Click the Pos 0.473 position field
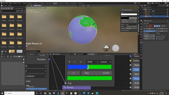Screen dimensions: 169x95 point(97,73)
